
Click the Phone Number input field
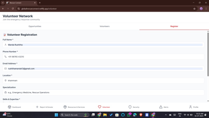coord(103,57)
